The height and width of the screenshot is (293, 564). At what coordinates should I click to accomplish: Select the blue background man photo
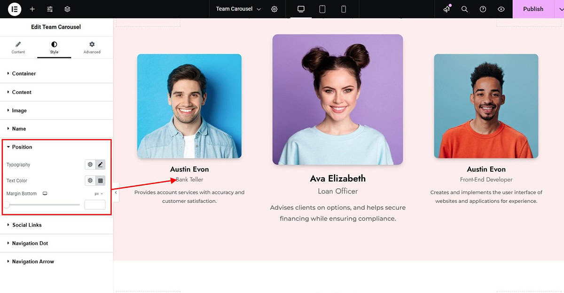[x=189, y=106]
